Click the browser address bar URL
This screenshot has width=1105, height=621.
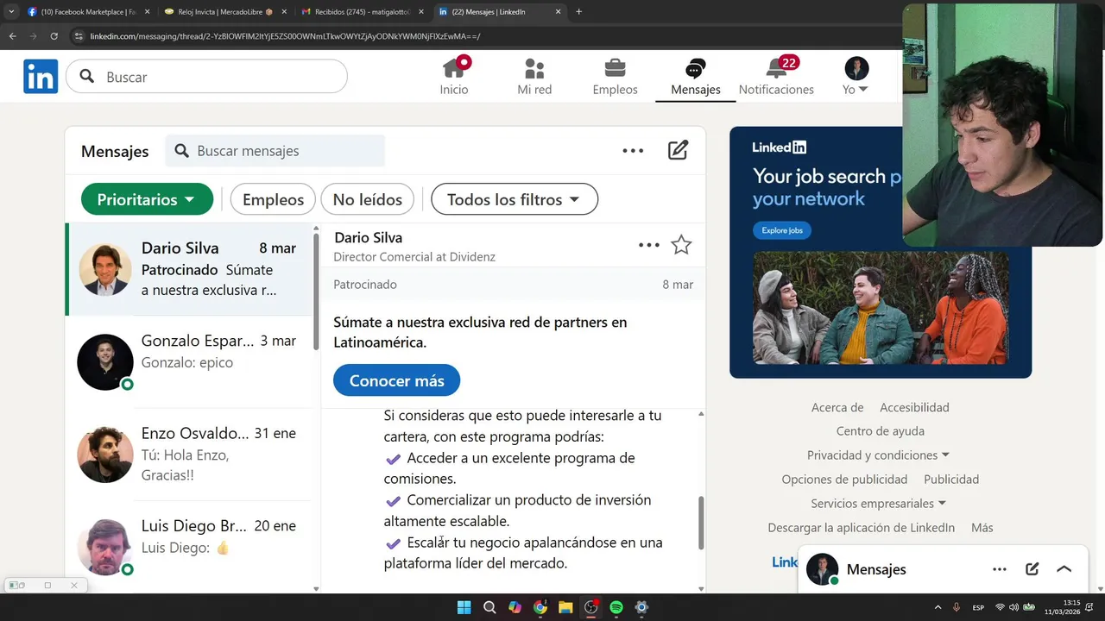coord(285,36)
